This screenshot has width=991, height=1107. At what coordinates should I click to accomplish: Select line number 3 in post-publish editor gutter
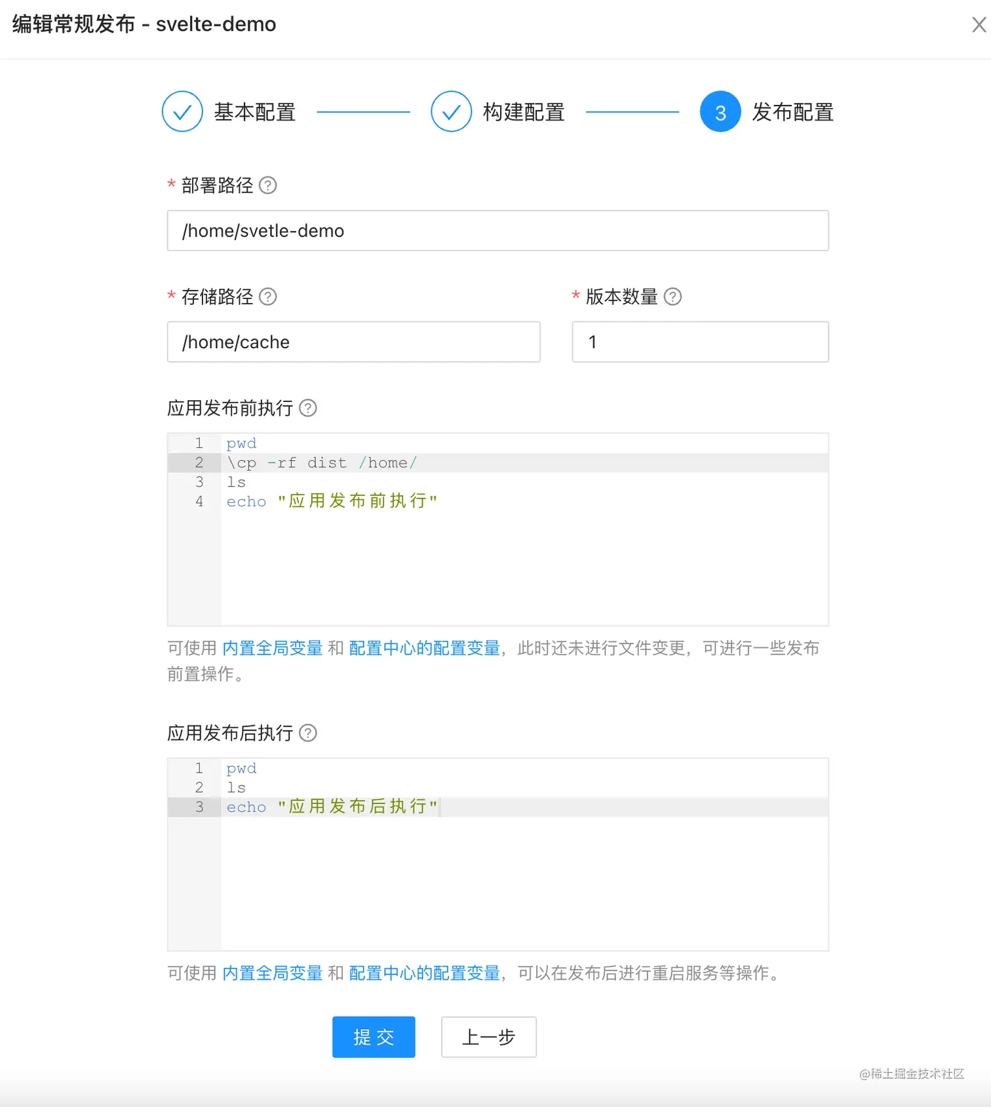click(199, 807)
